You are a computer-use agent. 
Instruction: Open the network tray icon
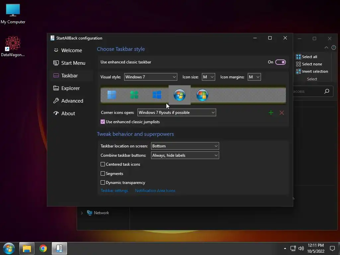click(x=293, y=248)
